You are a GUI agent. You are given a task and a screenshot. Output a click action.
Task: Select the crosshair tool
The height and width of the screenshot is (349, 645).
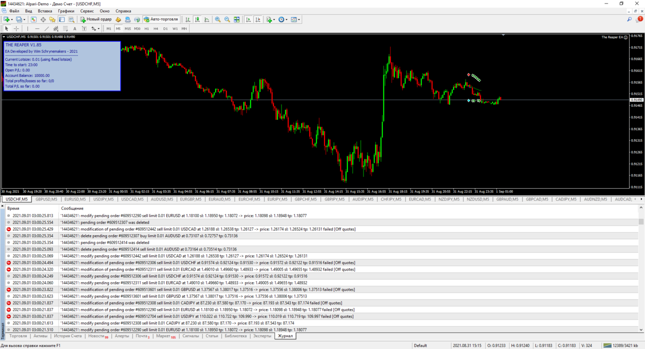16,28
